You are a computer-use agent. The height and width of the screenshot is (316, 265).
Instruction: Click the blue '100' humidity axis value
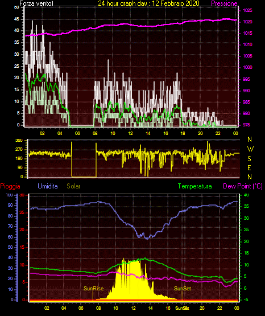10,195
